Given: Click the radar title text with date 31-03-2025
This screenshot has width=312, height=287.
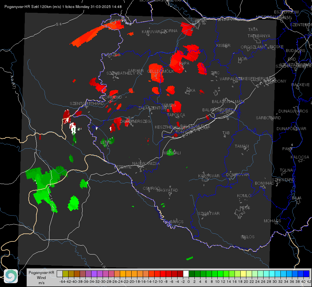Looking at the screenshot, I should click(x=63, y=7).
